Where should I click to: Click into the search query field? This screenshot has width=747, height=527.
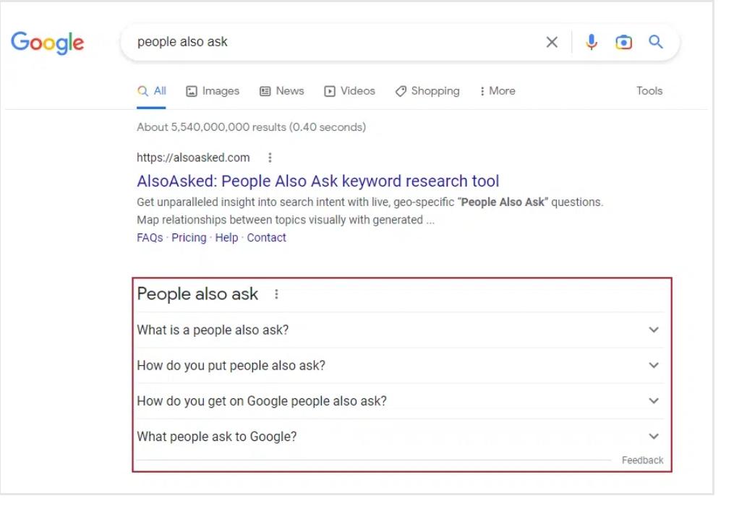(325, 43)
